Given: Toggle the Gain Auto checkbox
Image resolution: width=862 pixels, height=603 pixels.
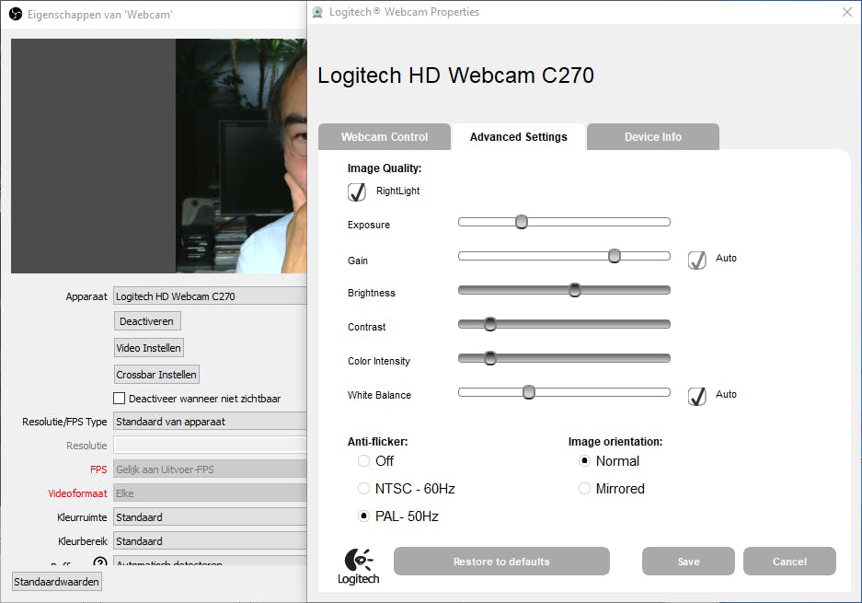Looking at the screenshot, I should click(697, 259).
